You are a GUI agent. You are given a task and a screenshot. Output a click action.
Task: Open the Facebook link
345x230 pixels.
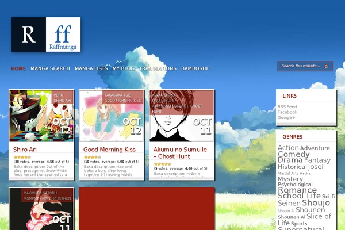287,112
